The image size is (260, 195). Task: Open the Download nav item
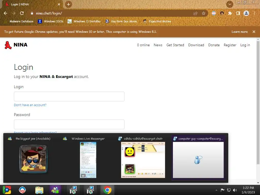(196, 45)
